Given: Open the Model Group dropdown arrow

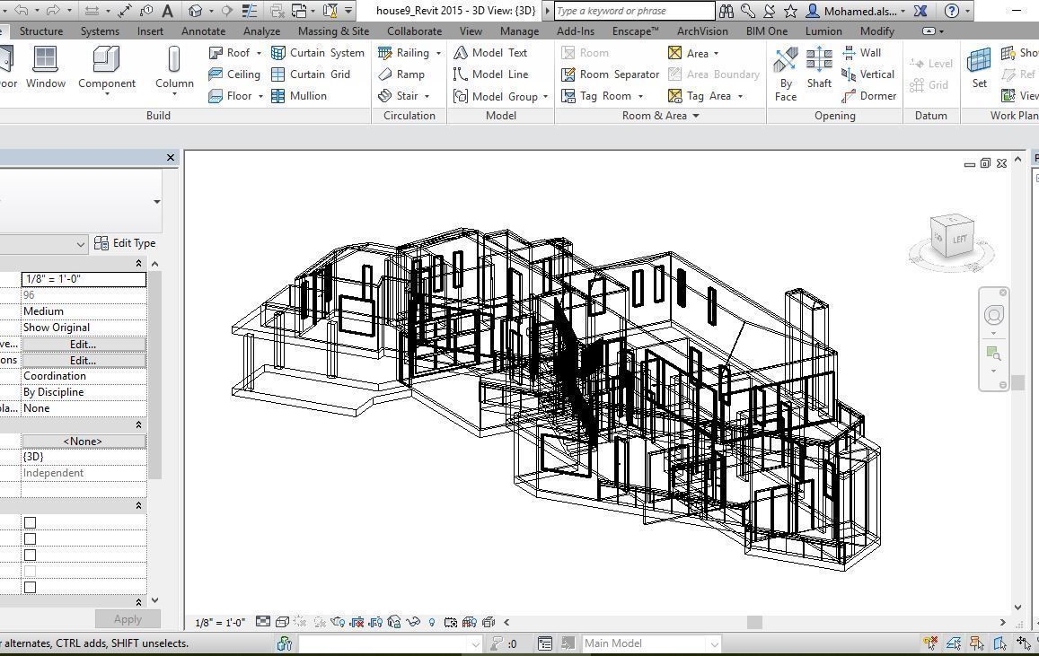Looking at the screenshot, I should [545, 97].
